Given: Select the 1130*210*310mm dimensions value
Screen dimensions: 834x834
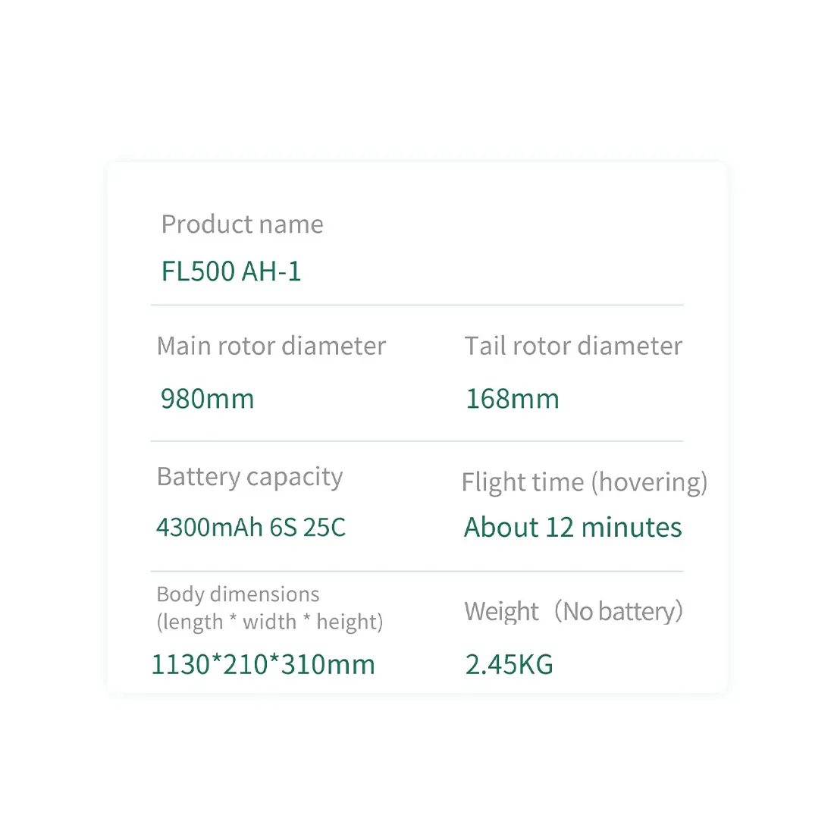Looking at the screenshot, I should point(263,664).
